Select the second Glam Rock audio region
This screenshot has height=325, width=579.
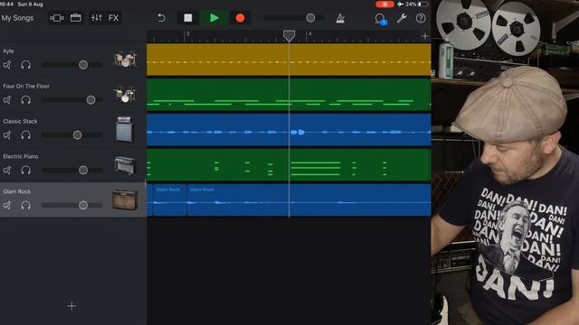308,200
